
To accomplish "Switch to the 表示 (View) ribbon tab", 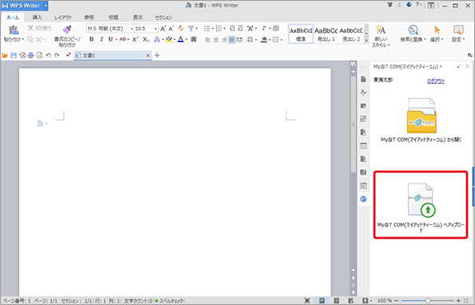I will point(138,18).
